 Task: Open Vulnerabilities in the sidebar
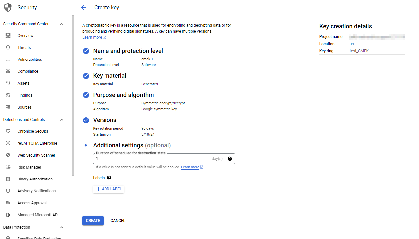pos(30,60)
